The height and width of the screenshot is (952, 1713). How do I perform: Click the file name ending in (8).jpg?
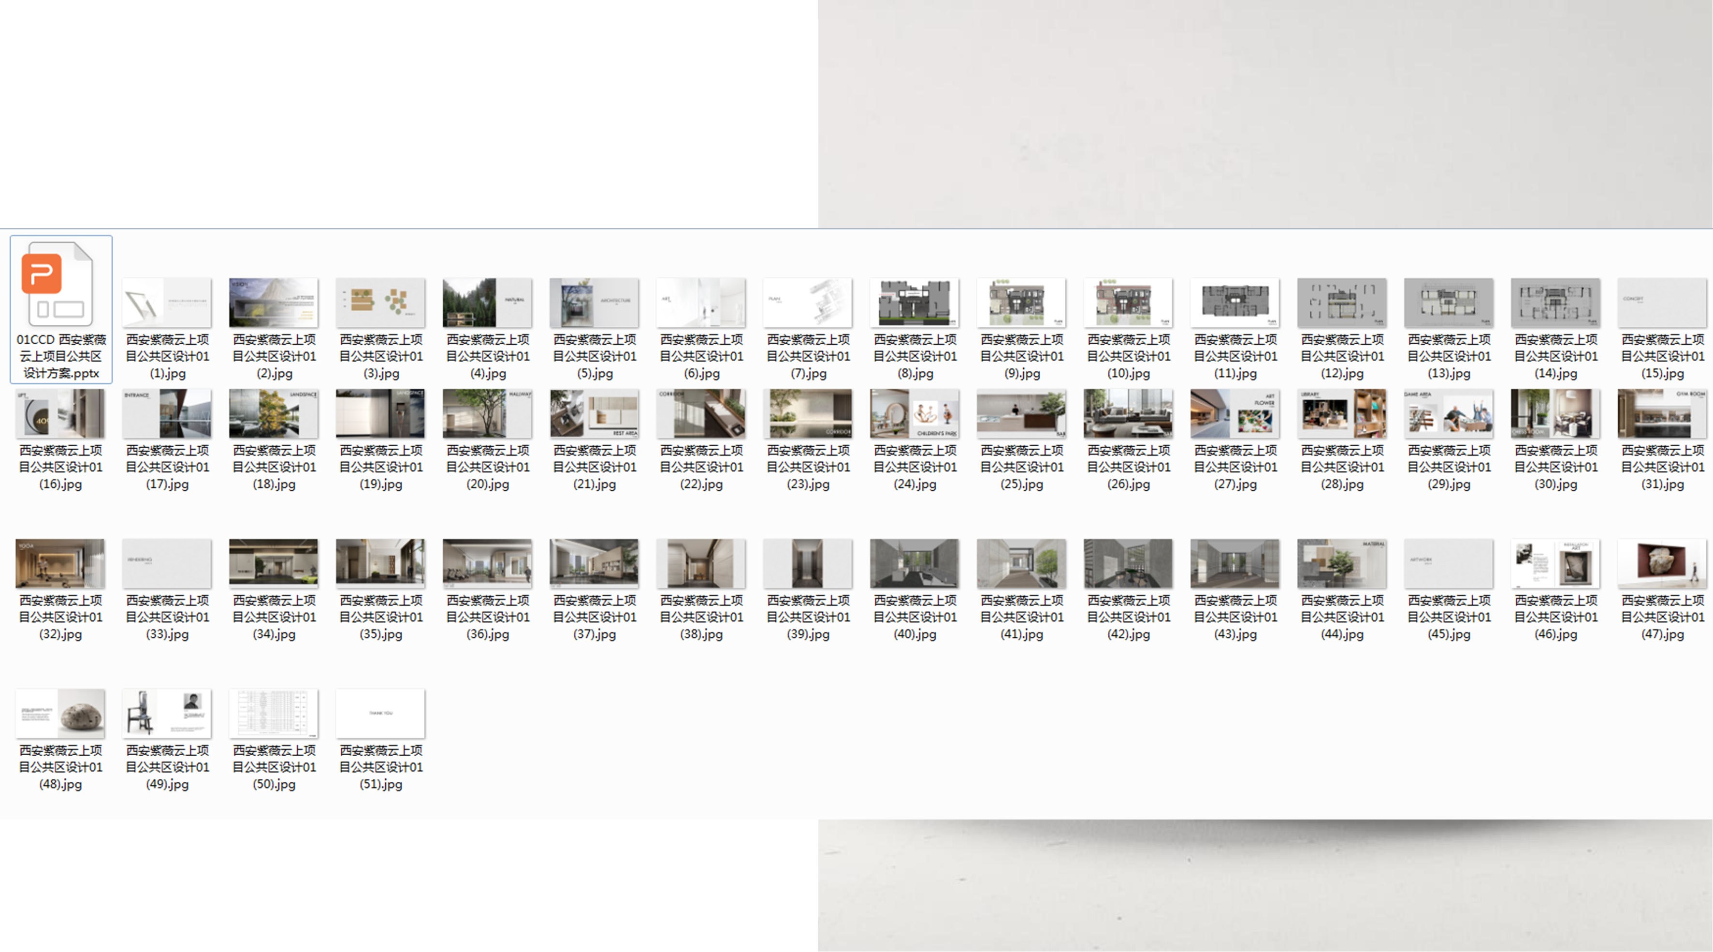coord(915,357)
